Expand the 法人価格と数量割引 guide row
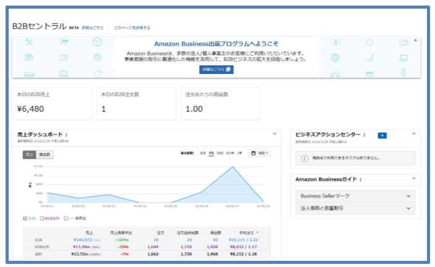 355,208
